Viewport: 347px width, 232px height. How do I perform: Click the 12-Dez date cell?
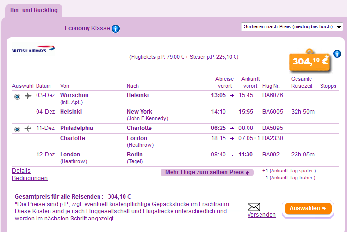(x=46, y=155)
